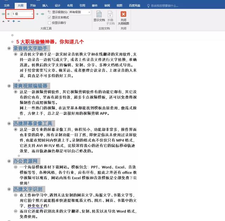Viewport: 225px width, 221px height.
Task: Expand heading 清爽视频编辑器 plus marker
Action: (x=9, y=86)
